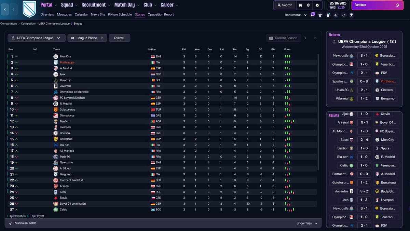Open the notifications chat bubble icon
This screenshot has width=410, height=231.
click(x=313, y=15)
